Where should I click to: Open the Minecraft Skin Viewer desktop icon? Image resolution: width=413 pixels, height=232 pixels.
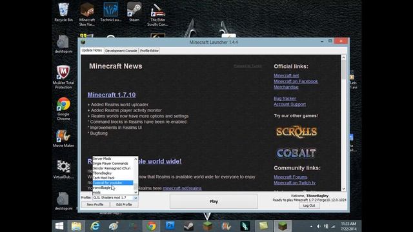pos(87,14)
